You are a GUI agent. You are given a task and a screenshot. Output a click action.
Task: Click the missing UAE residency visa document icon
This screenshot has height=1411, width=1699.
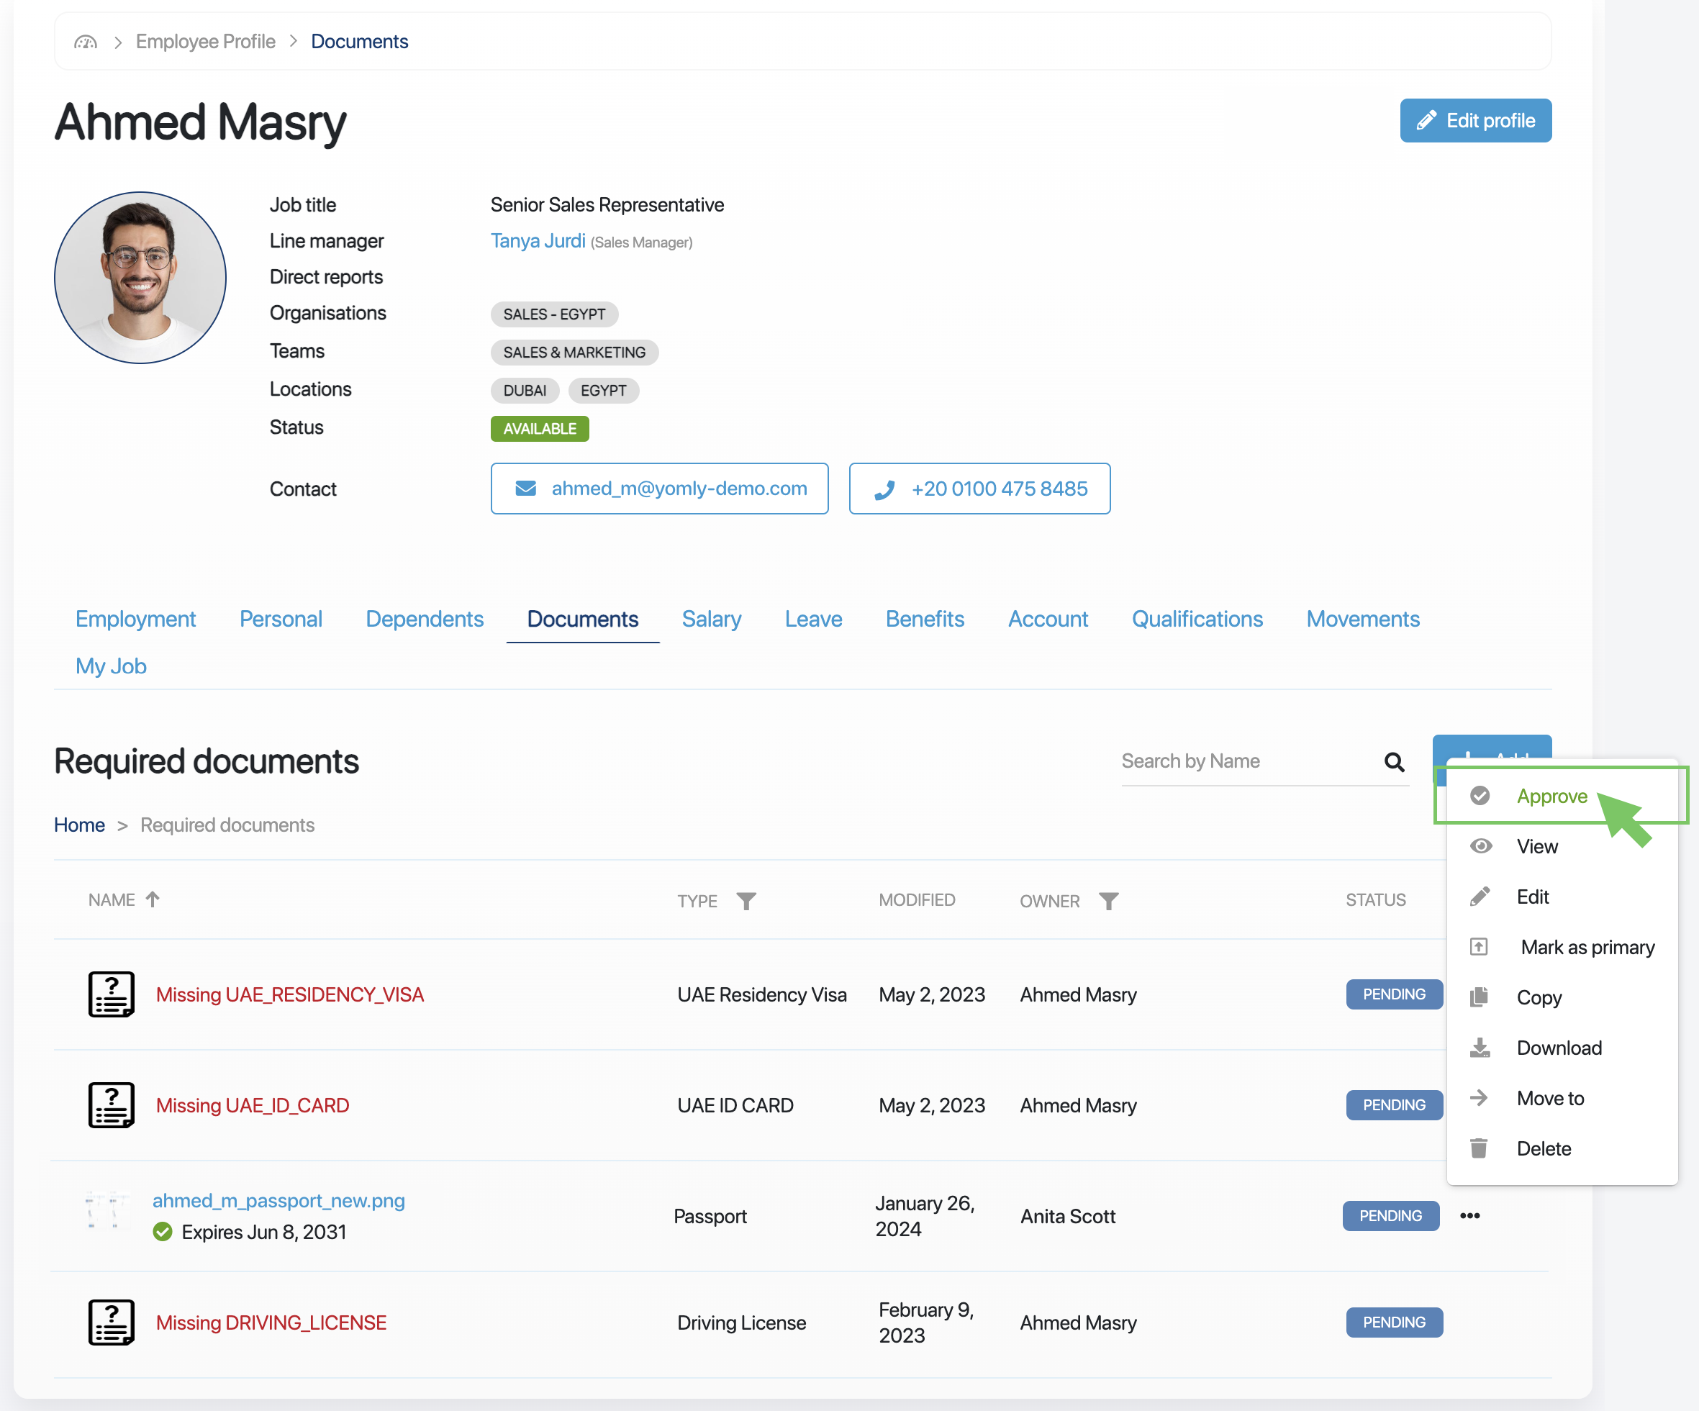tap(111, 994)
